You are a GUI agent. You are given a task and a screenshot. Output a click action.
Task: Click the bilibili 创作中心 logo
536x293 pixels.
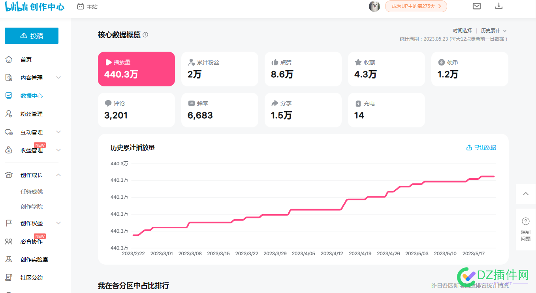click(x=34, y=7)
